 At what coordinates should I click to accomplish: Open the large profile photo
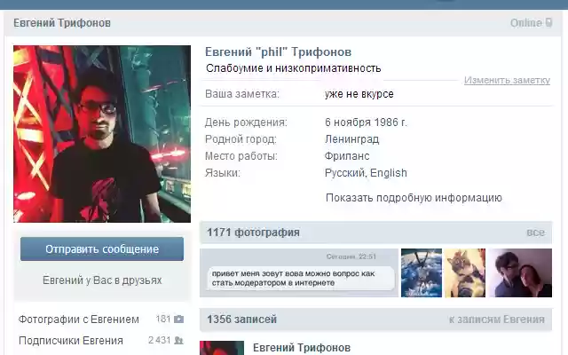102,134
